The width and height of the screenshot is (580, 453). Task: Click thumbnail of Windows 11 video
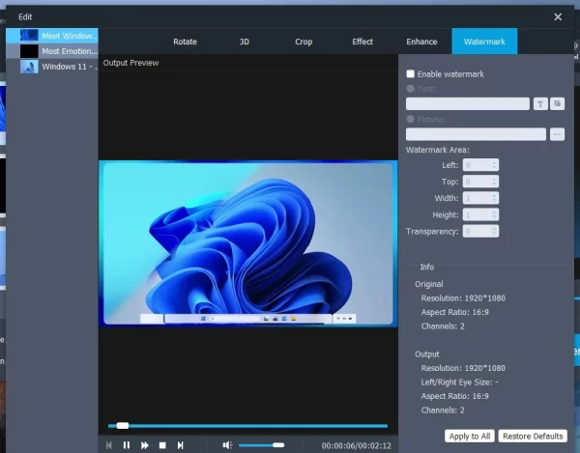click(x=29, y=67)
